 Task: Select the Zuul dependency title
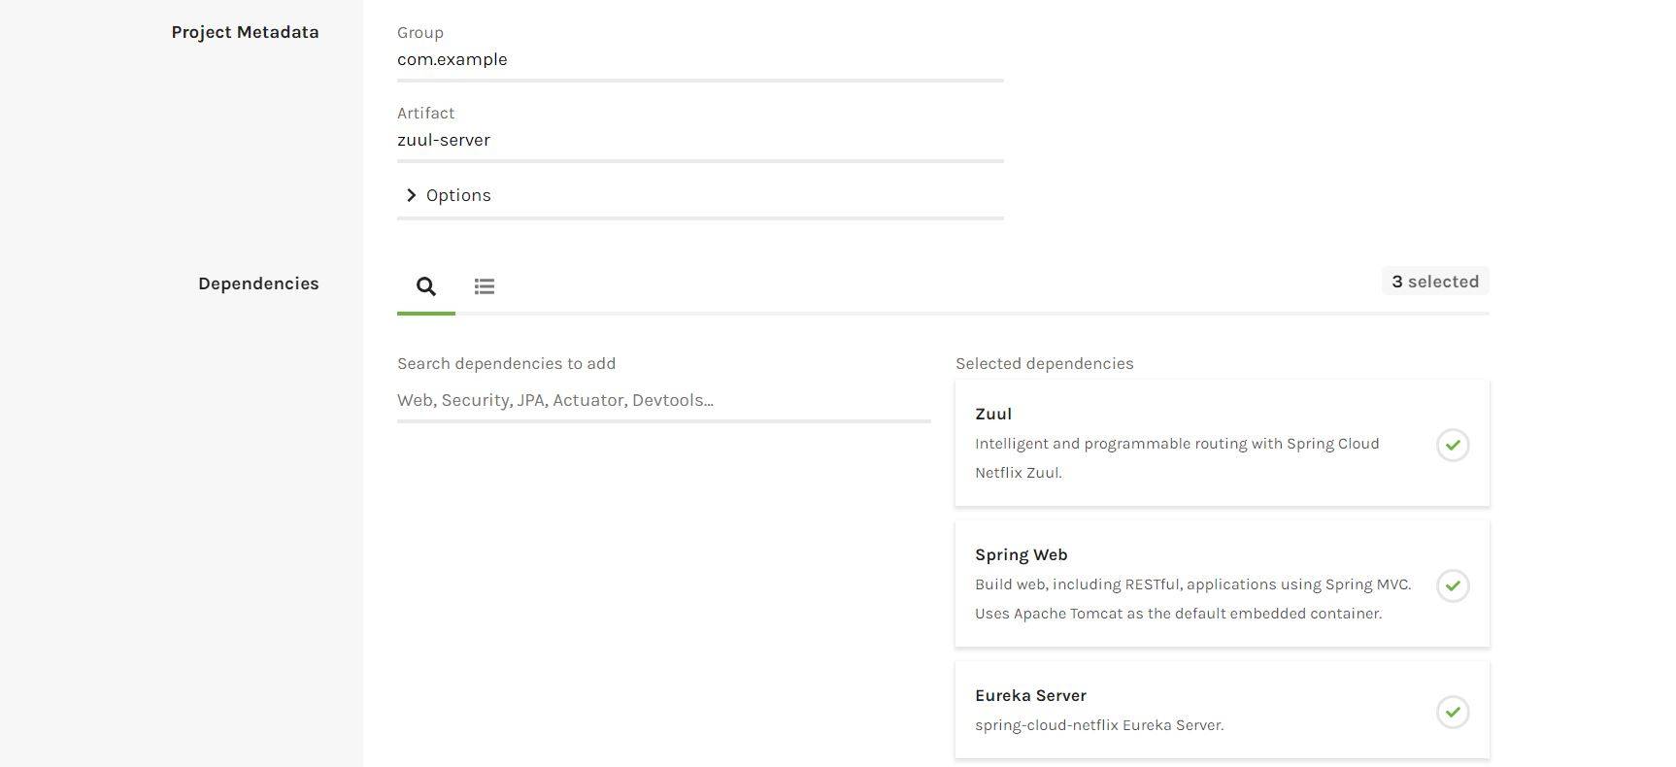tap(993, 414)
